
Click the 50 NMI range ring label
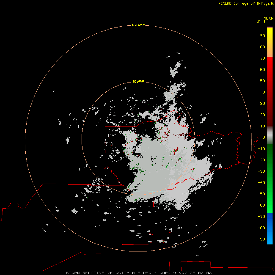[x=138, y=82]
